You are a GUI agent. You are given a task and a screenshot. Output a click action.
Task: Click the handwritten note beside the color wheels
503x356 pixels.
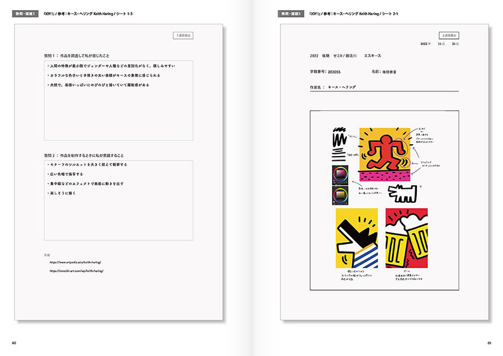(x=370, y=190)
